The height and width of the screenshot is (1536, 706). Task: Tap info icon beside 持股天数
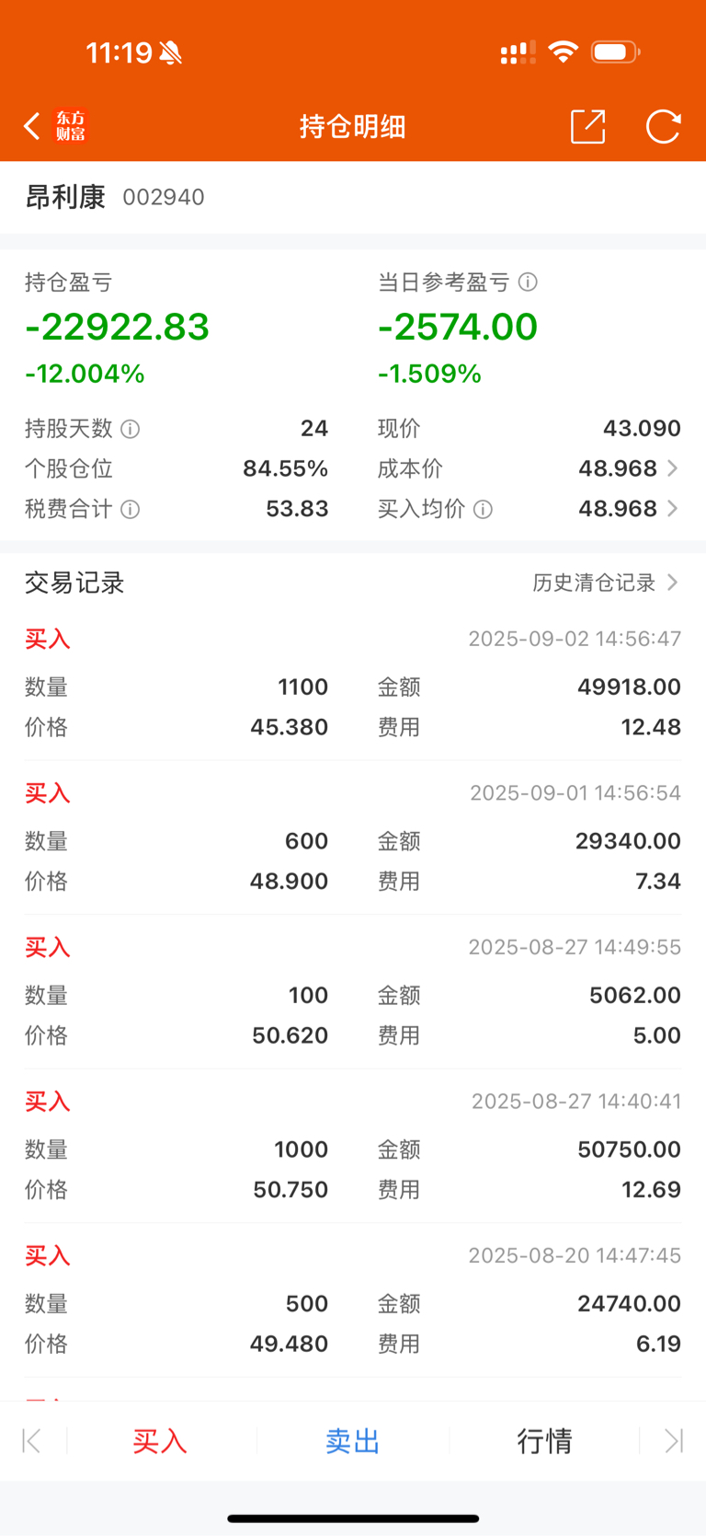coord(131,429)
